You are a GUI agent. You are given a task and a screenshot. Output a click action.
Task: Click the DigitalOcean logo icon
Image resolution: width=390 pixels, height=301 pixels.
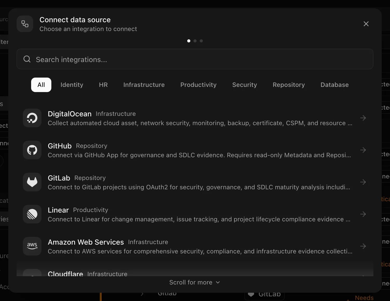pos(32,118)
